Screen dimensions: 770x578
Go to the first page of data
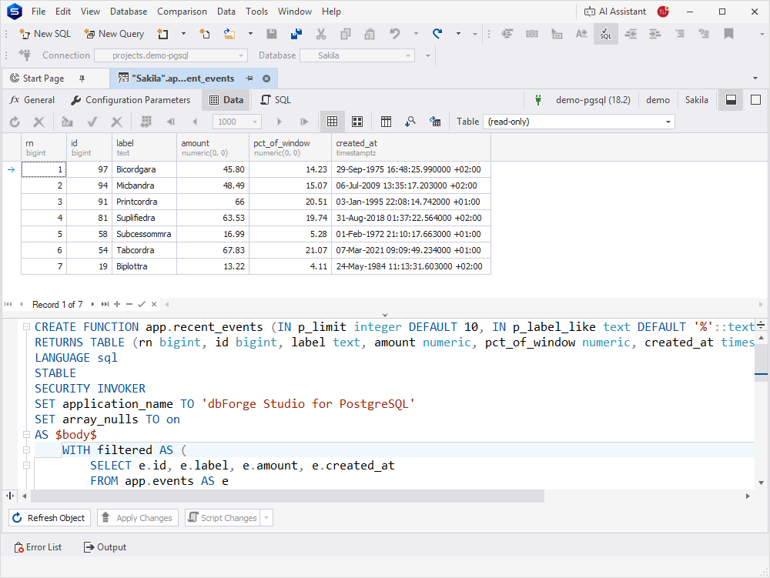tap(170, 122)
